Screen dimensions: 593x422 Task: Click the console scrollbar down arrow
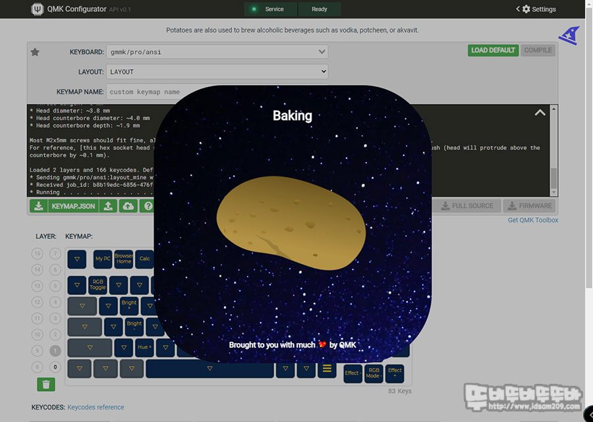[x=553, y=193]
